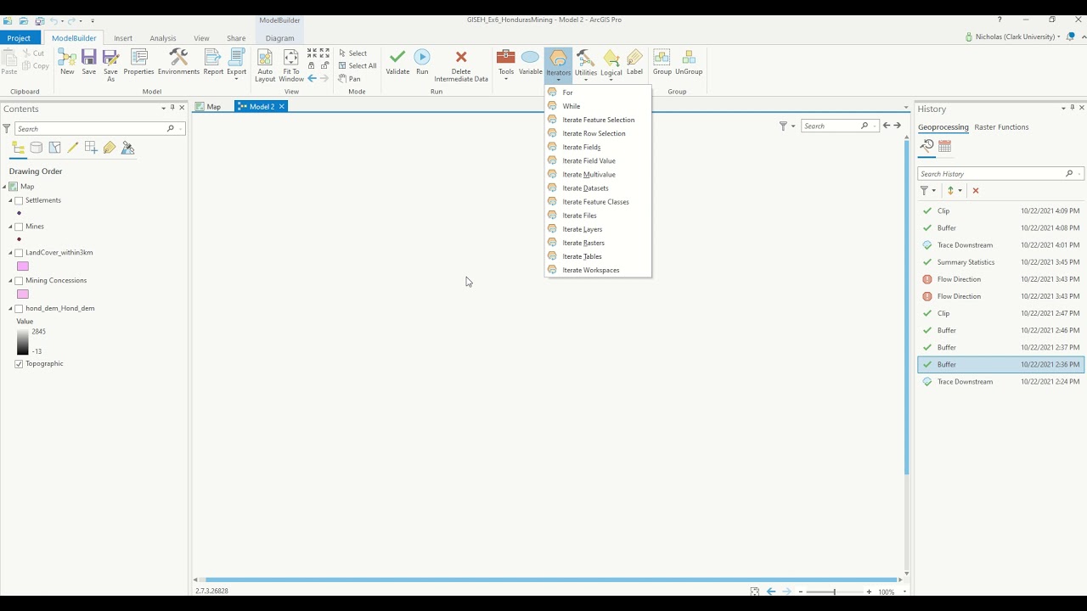This screenshot has height=611, width=1087.
Task: Toggle LandCover_within3km layer visibility
Action: point(20,253)
